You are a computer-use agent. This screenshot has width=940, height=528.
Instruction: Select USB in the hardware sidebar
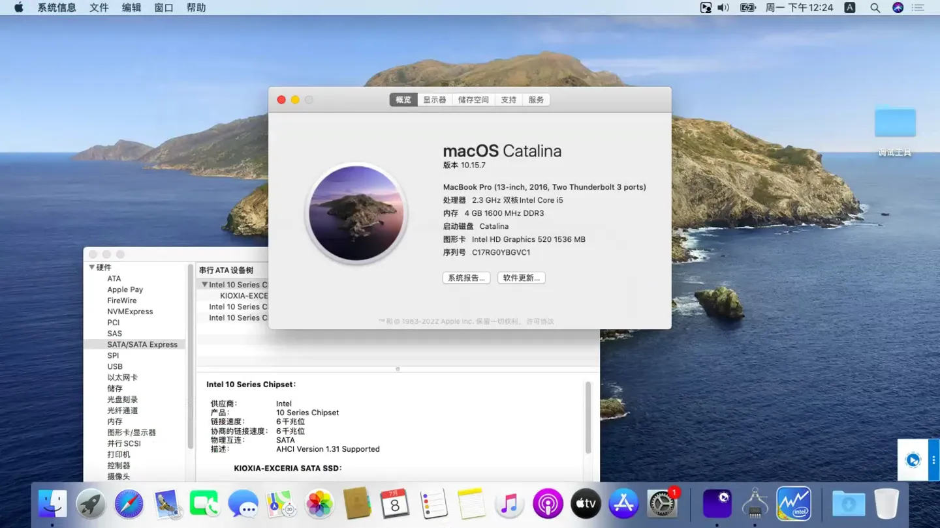115,366
